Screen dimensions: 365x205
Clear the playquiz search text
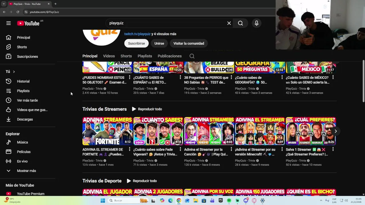(x=229, y=23)
